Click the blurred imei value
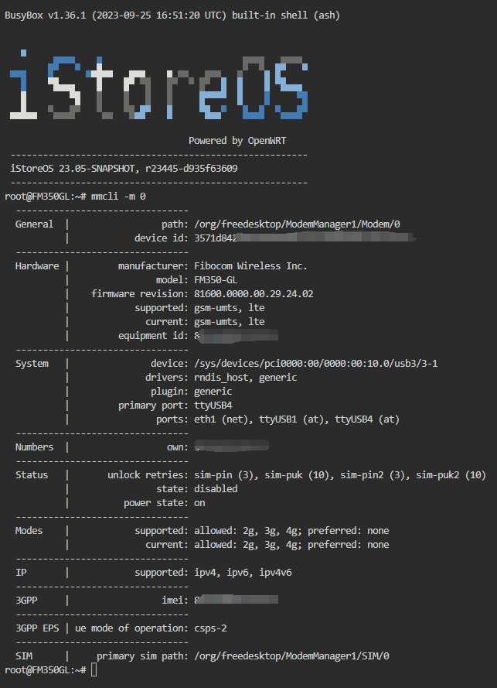 tap(237, 601)
